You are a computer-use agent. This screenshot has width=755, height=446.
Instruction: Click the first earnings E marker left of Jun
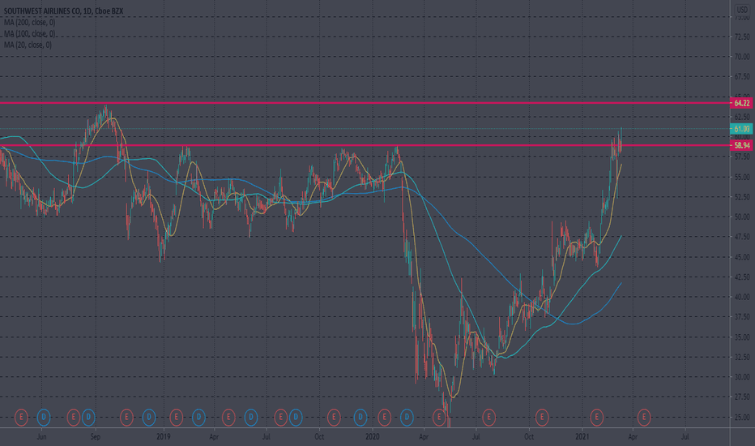(21, 417)
